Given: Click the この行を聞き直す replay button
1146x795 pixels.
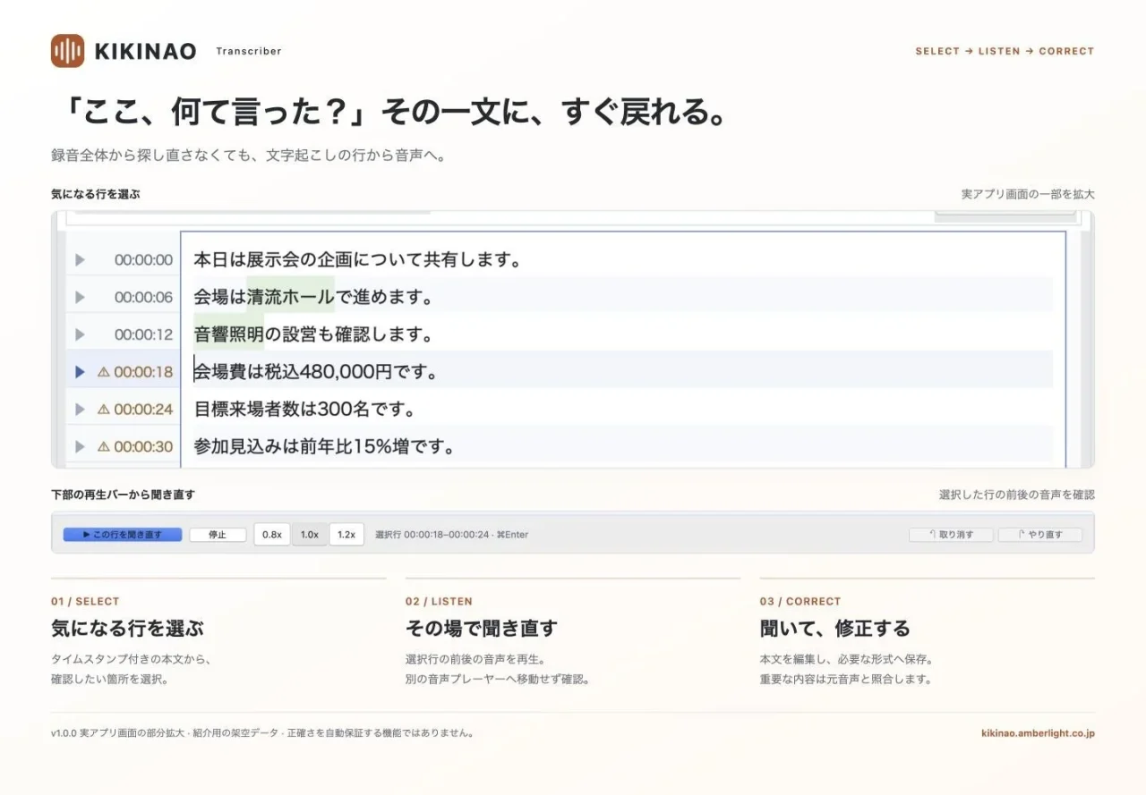Looking at the screenshot, I should pyautogui.click(x=123, y=535).
